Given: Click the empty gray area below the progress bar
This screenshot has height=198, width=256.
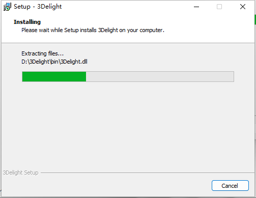Looking at the screenshot, I should 128,126.
